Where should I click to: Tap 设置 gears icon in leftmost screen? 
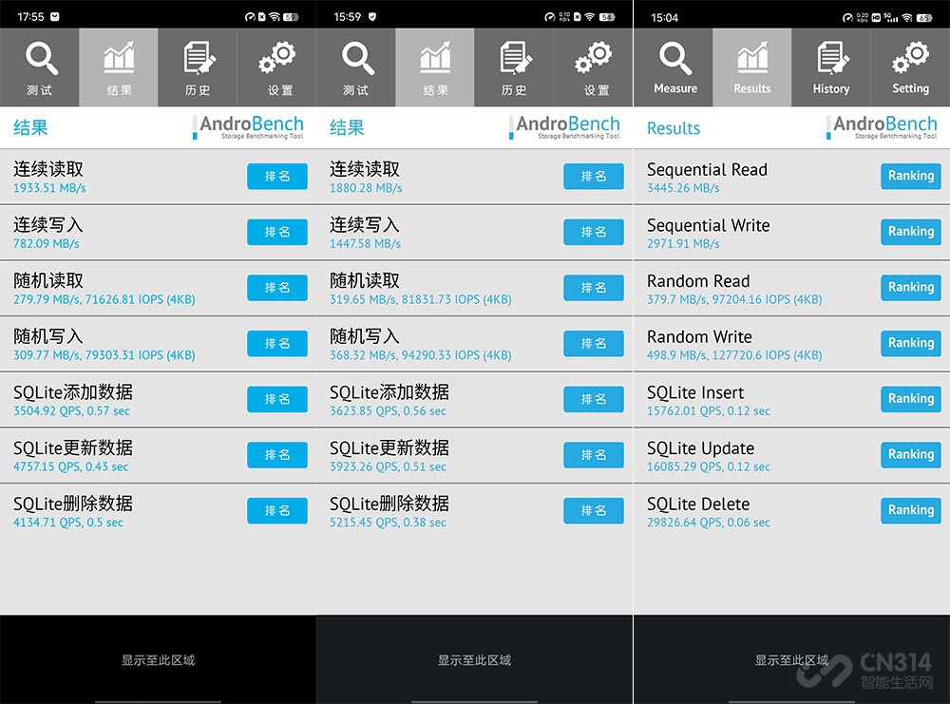(x=277, y=61)
